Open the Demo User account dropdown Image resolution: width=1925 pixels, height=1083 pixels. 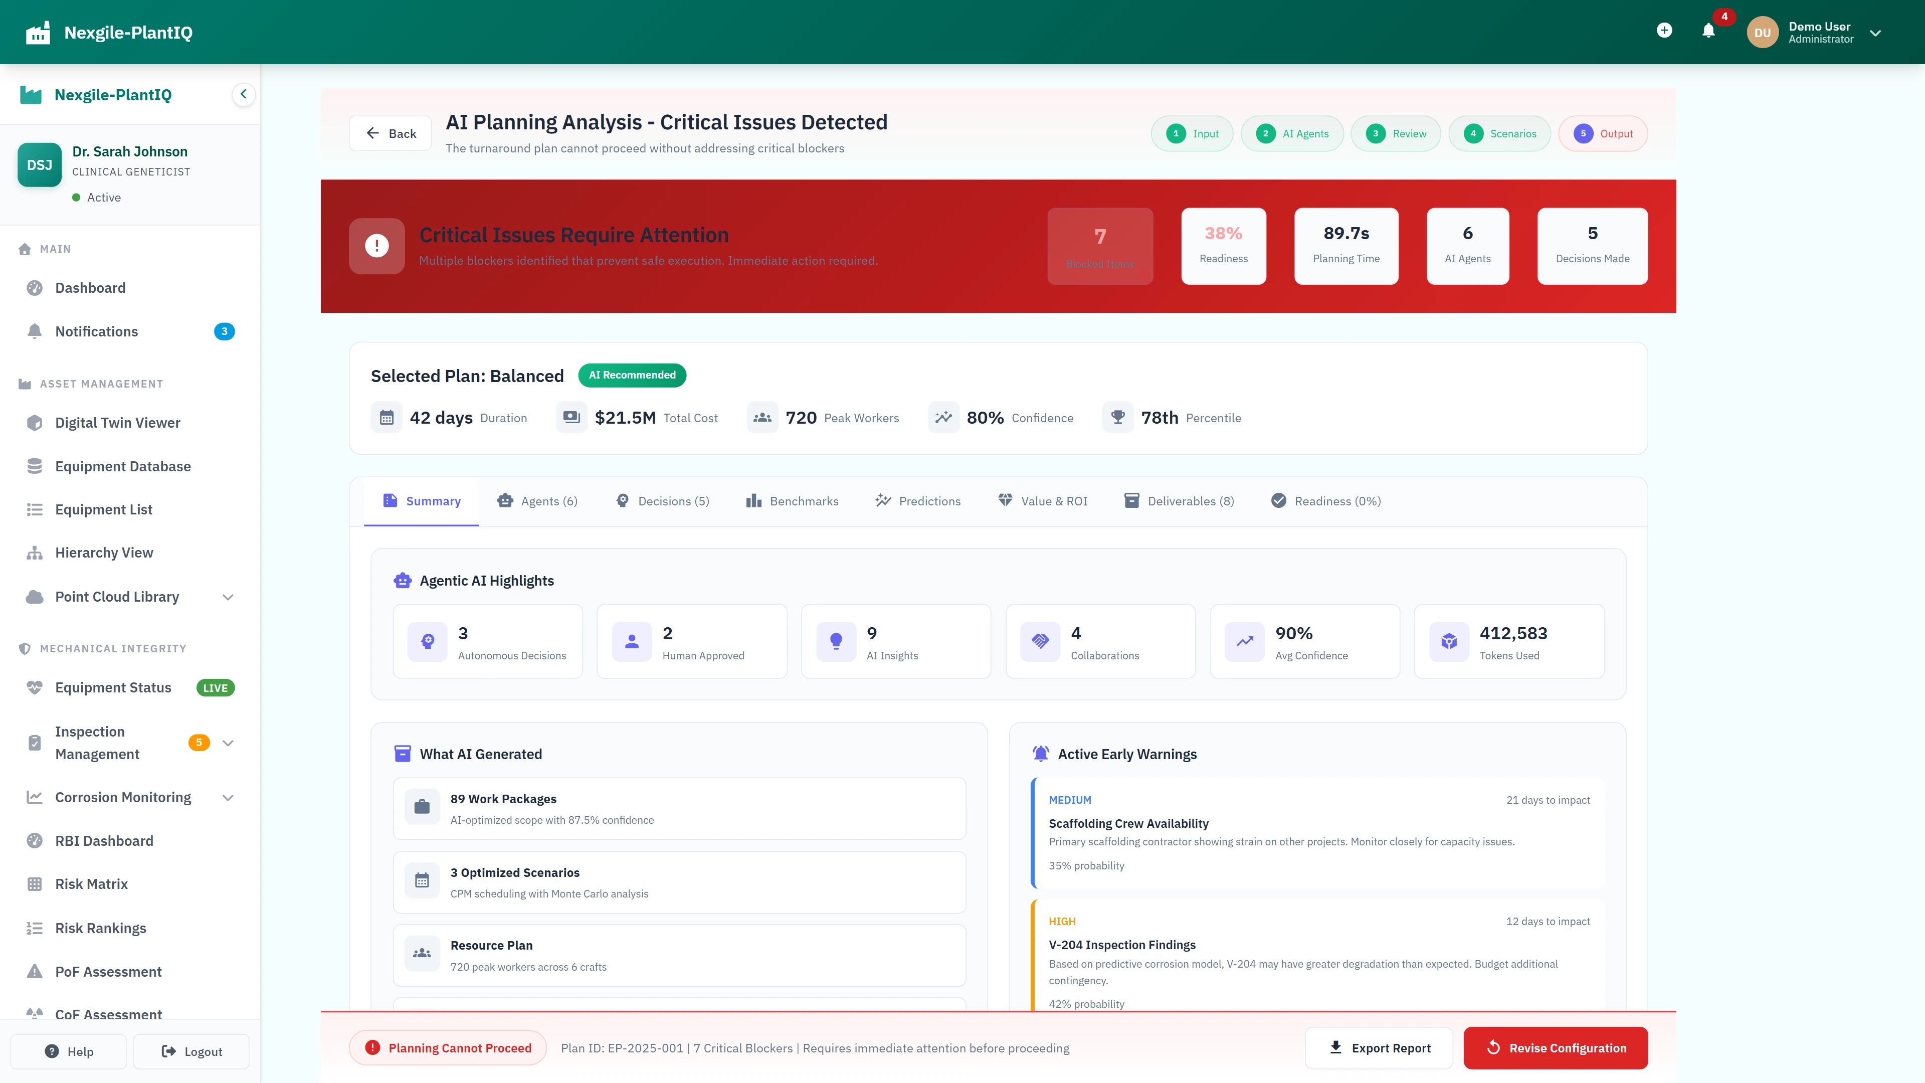click(1875, 32)
